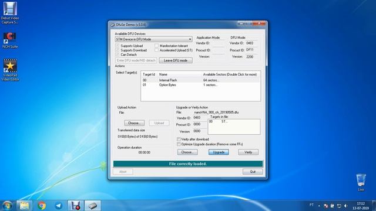
Task: Open NCH Suite desktop shortcut
Action: pyautogui.click(x=10, y=40)
